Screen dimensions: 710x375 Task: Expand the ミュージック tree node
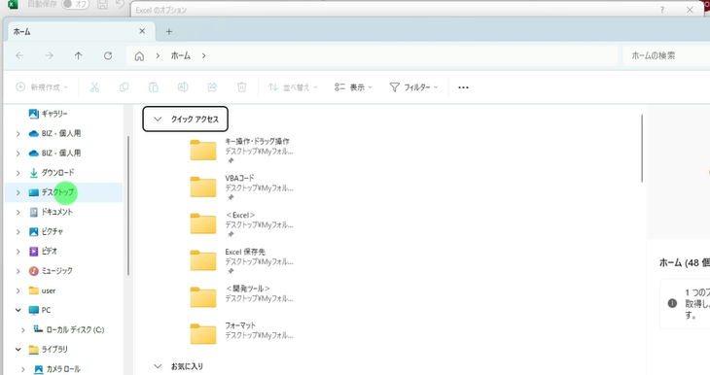tap(18, 271)
